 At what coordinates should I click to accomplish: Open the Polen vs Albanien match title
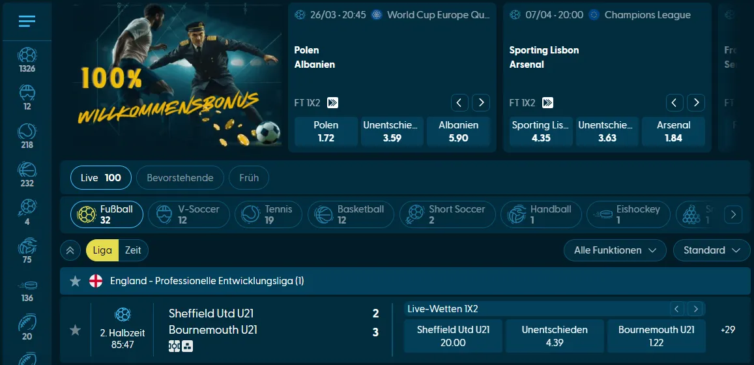[315, 57]
